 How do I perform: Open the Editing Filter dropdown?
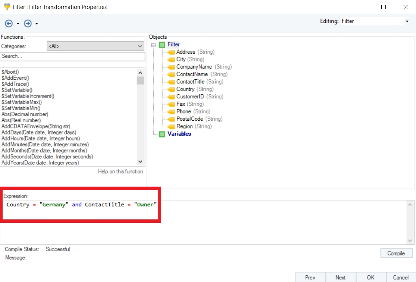tap(407, 22)
